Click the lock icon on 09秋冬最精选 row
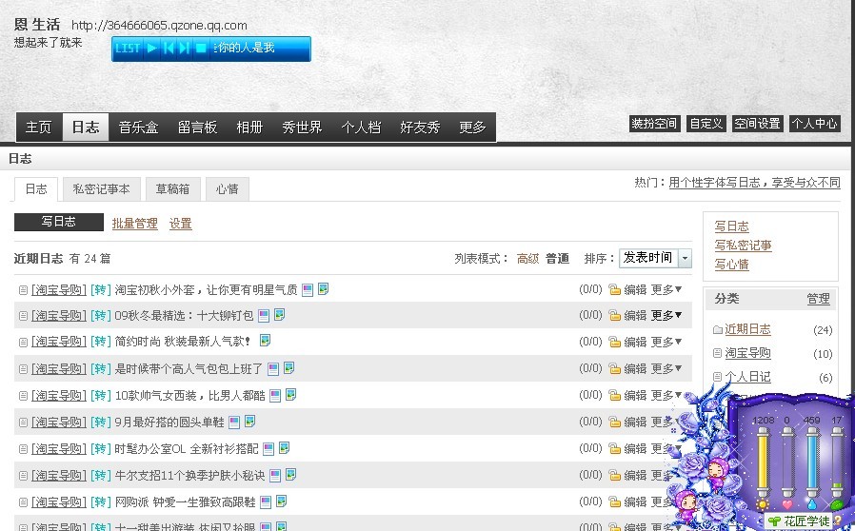Screen dimensions: 855x531 click(x=614, y=316)
